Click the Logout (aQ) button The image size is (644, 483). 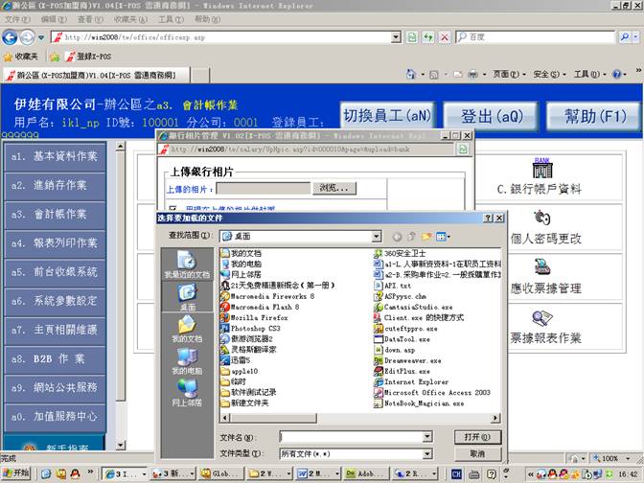point(492,116)
